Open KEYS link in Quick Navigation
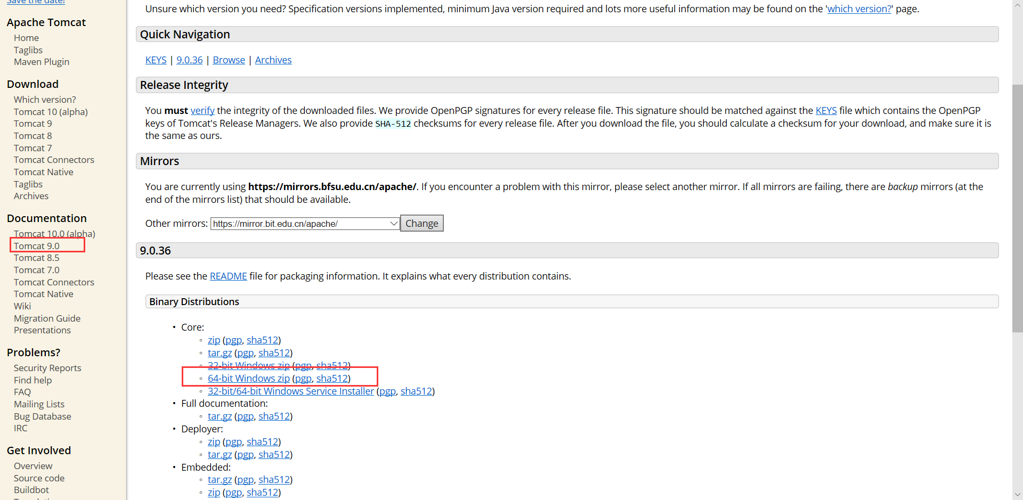 156,60
